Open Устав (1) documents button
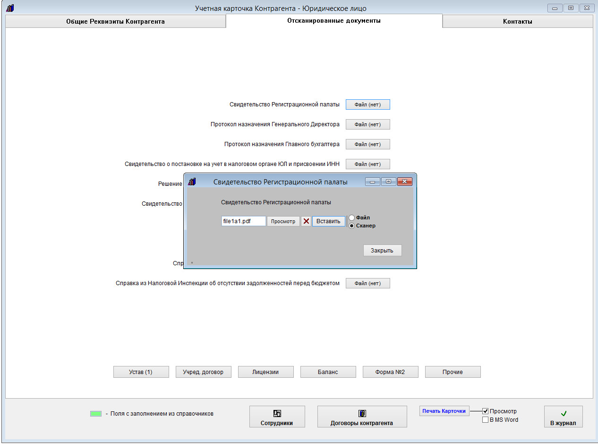598x444 pixels. (141, 372)
